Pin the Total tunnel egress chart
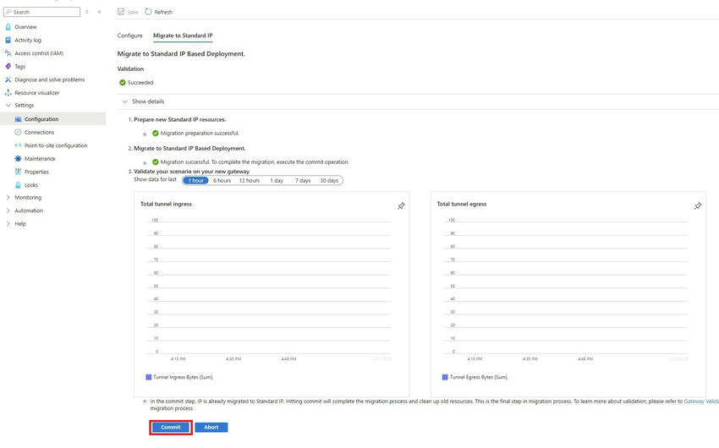This screenshot has width=719, height=448. (698, 205)
